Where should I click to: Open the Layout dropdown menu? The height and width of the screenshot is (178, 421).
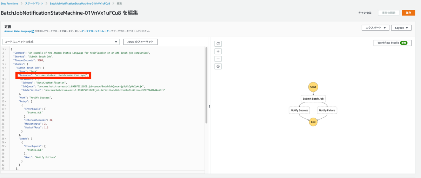401,28
